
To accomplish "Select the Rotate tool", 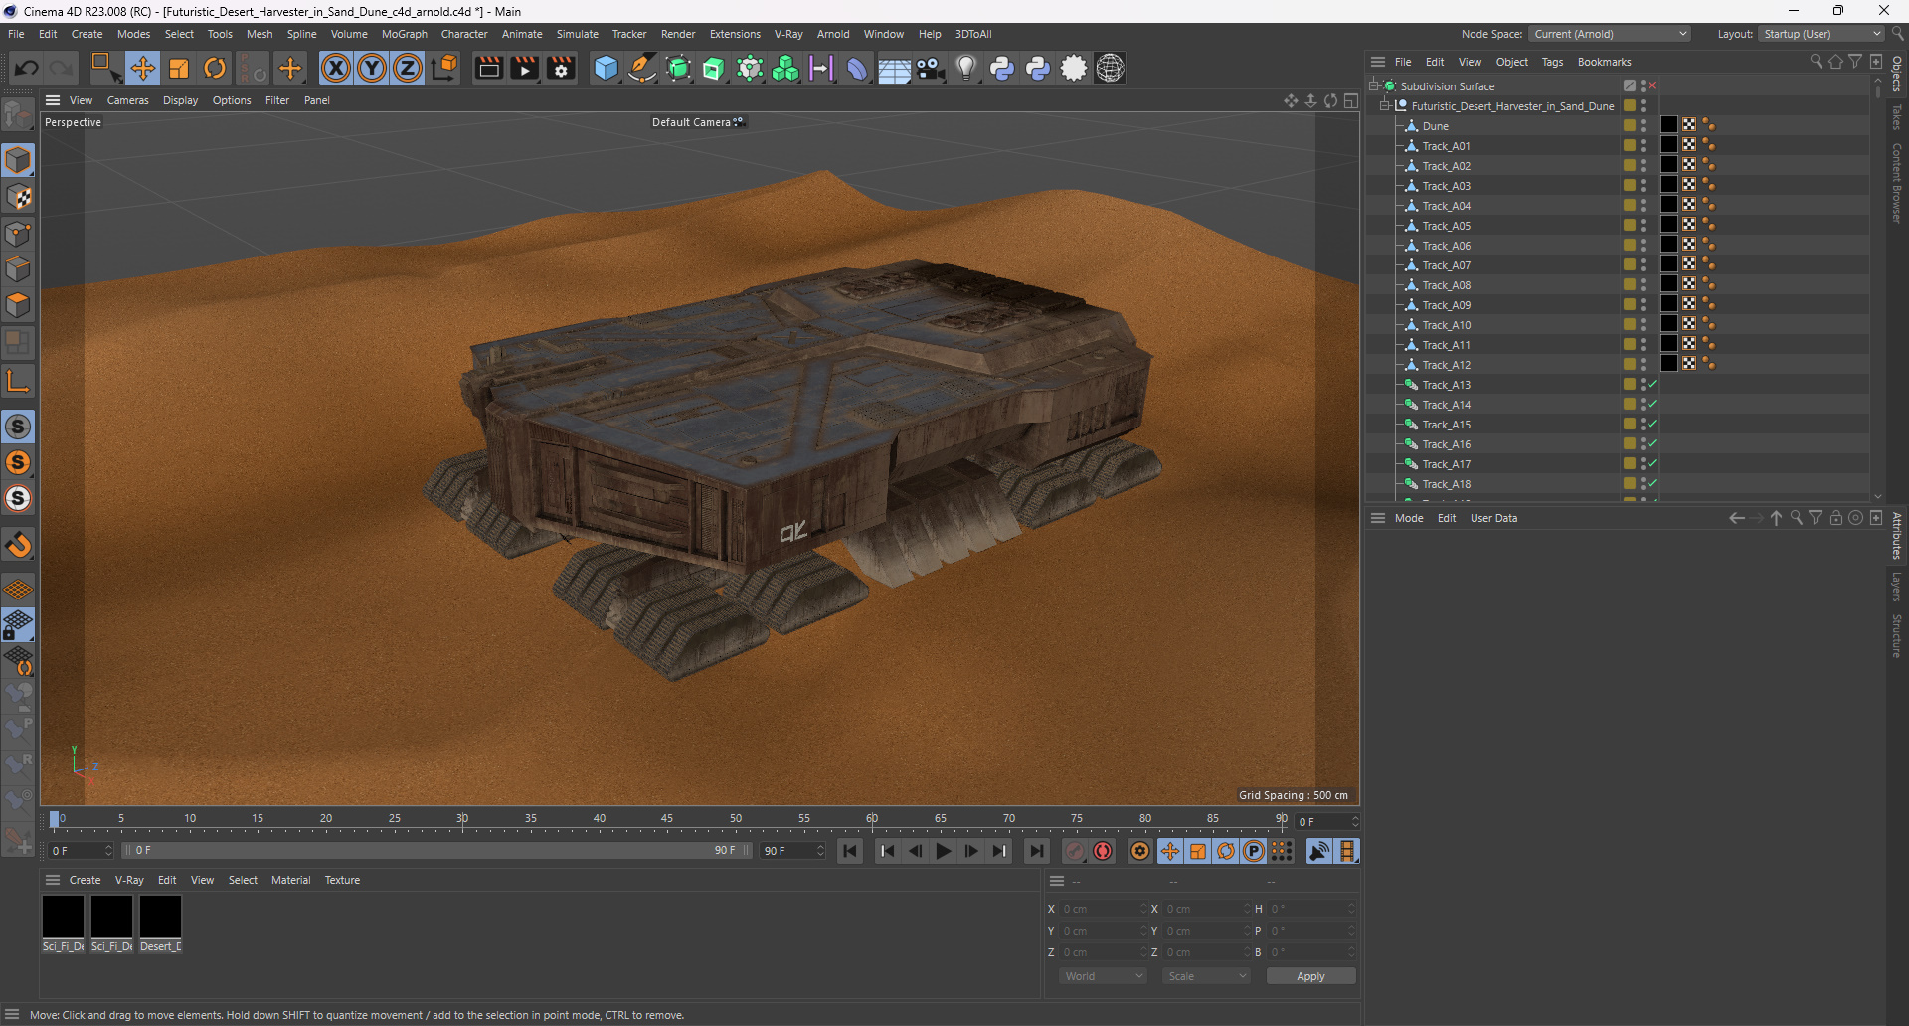I will [x=215, y=68].
